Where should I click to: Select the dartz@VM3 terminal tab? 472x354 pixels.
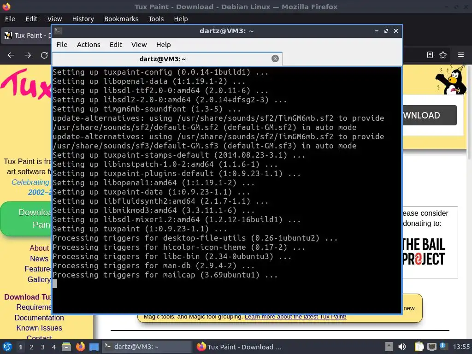point(167,59)
